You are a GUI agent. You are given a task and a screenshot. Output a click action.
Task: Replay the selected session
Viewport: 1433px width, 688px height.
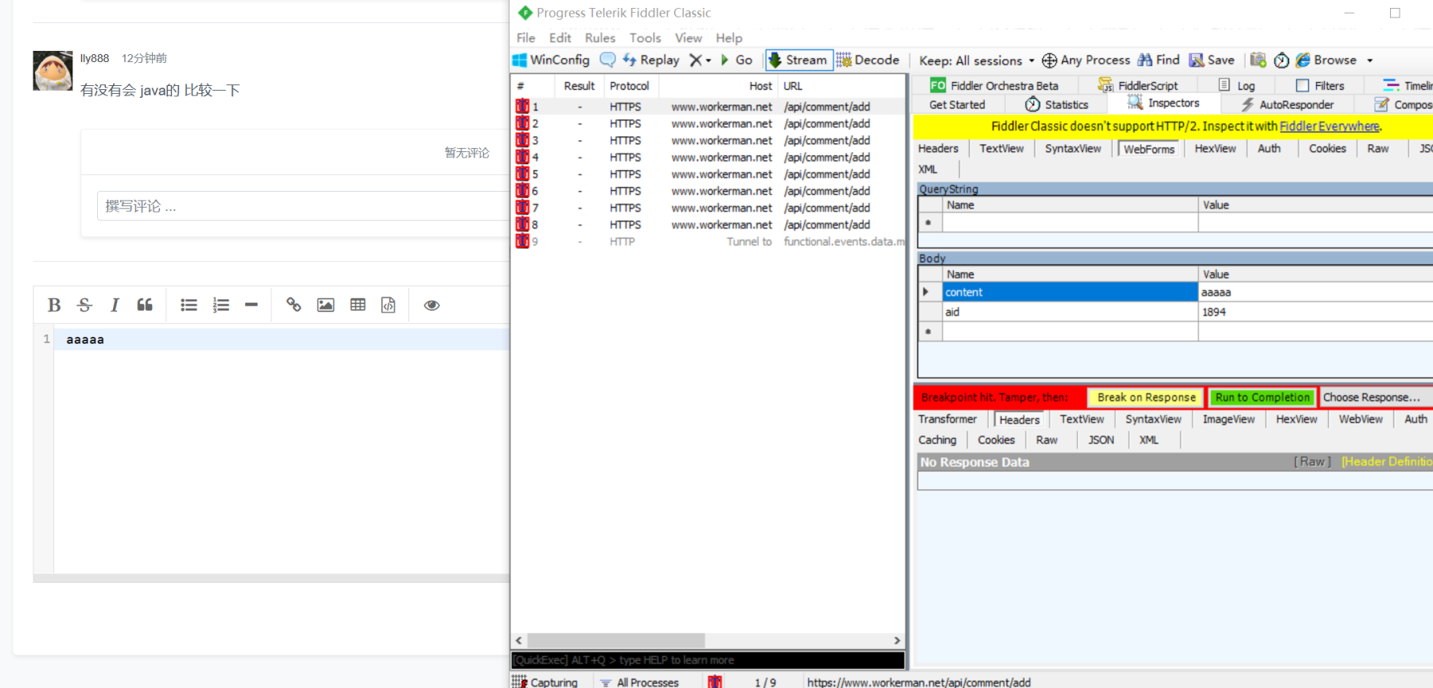click(651, 60)
